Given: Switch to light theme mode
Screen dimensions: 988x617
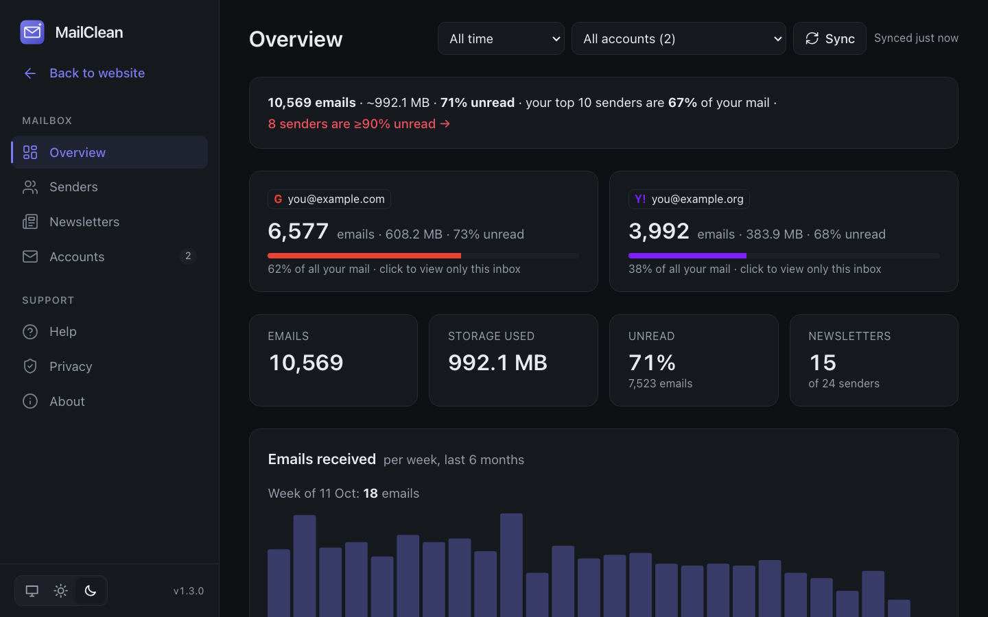Looking at the screenshot, I should (x=61, y=591).
